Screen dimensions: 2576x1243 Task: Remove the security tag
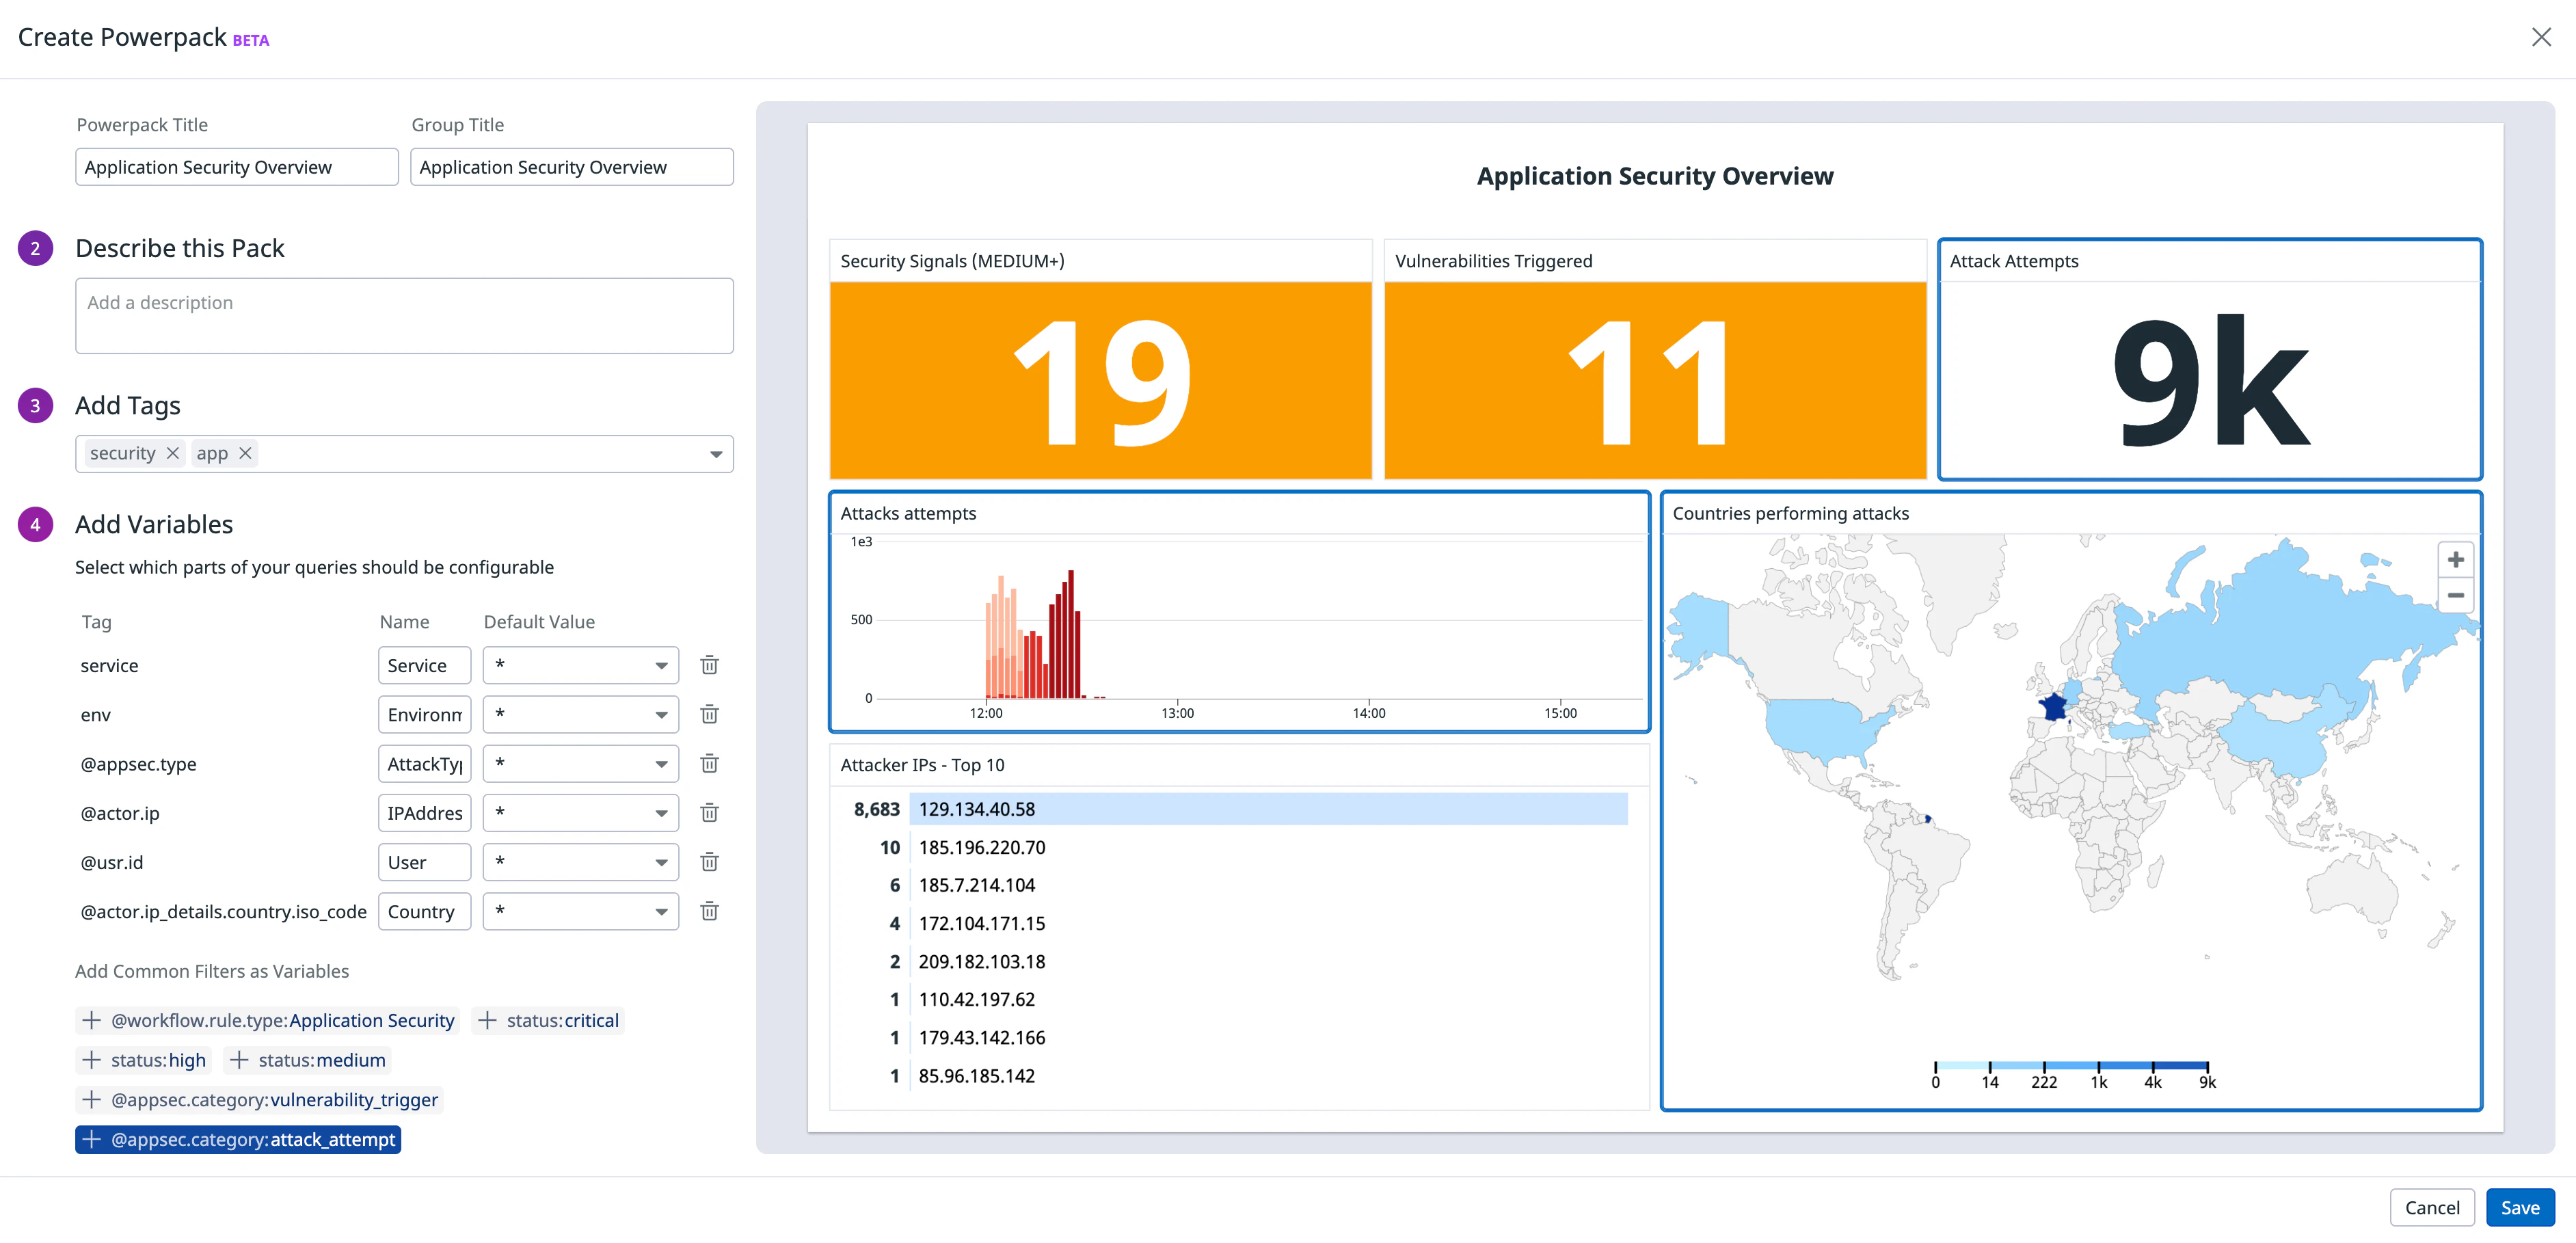[x=172, y=453]
